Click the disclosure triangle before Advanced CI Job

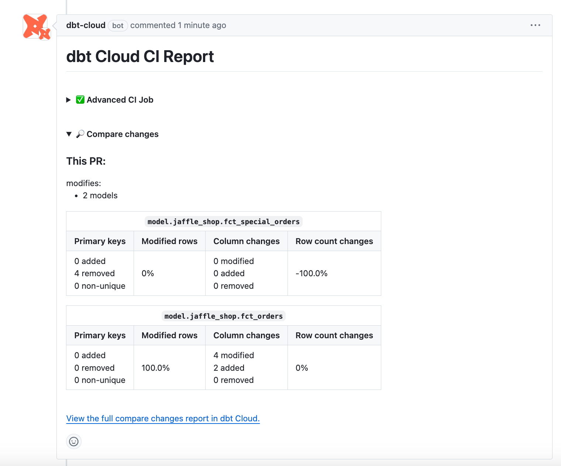(x=69, y=100)
